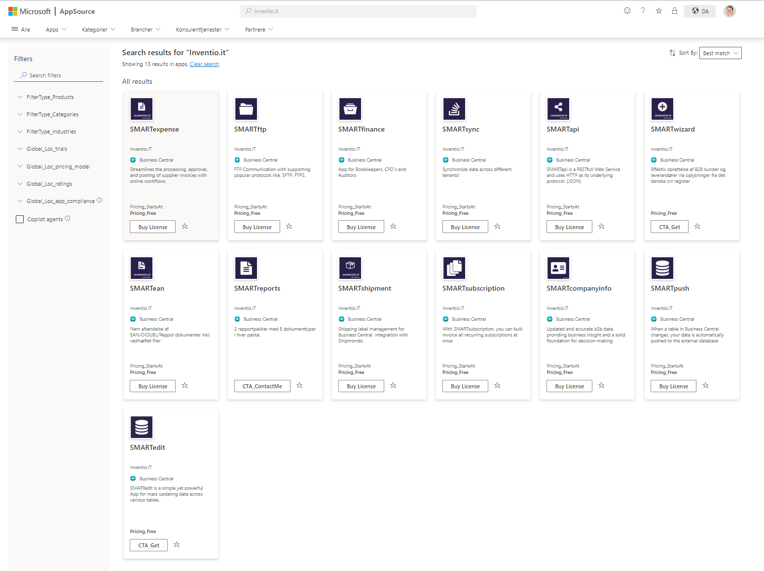Add SMARTedit to favorites with star
Screen dimensions: 764x571
coord(177,545)
